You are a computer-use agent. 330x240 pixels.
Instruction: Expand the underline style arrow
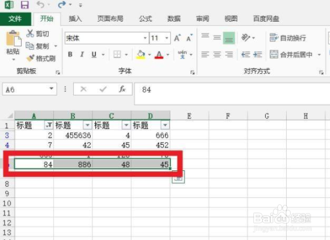tap(103, 55)
